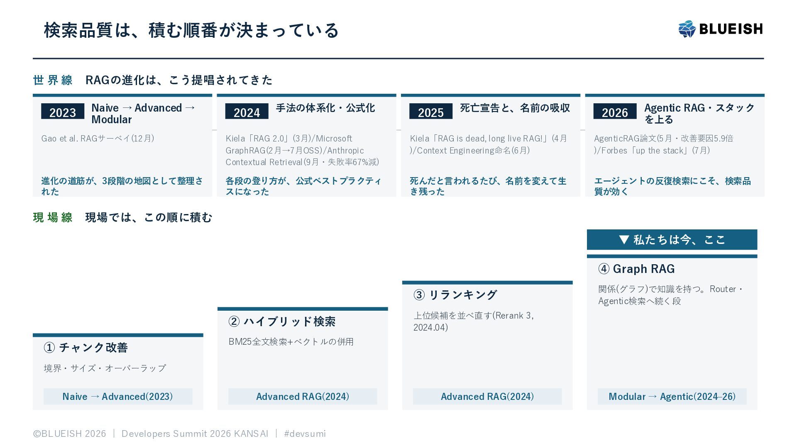Select the 2025 year badge
Viewport: 797px width, 448px height.
431,112
